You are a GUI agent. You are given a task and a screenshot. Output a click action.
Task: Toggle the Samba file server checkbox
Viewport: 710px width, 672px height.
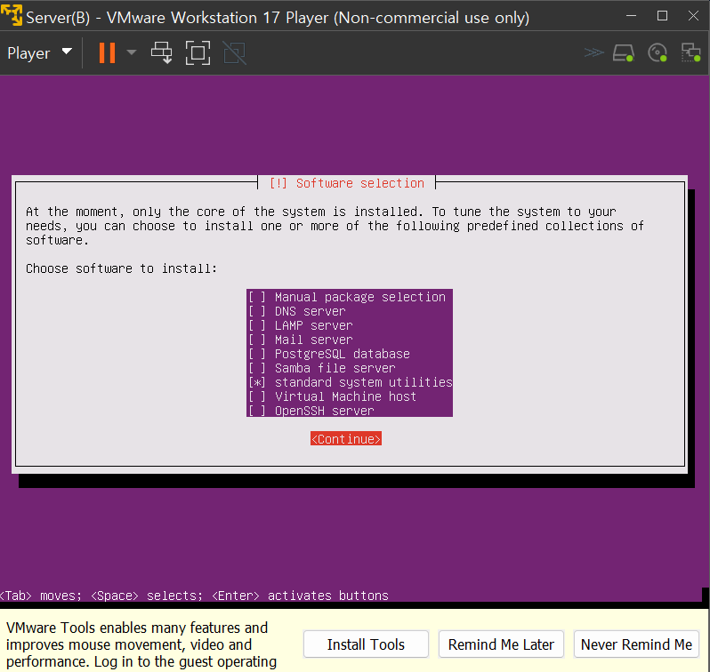(x=257, y=368)
